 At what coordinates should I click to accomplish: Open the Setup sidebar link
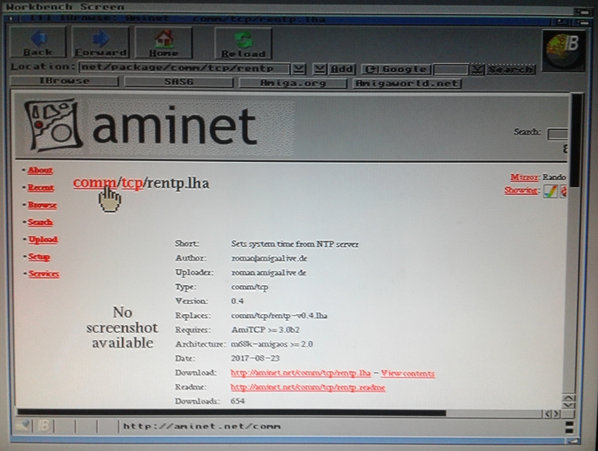[39, 257]
